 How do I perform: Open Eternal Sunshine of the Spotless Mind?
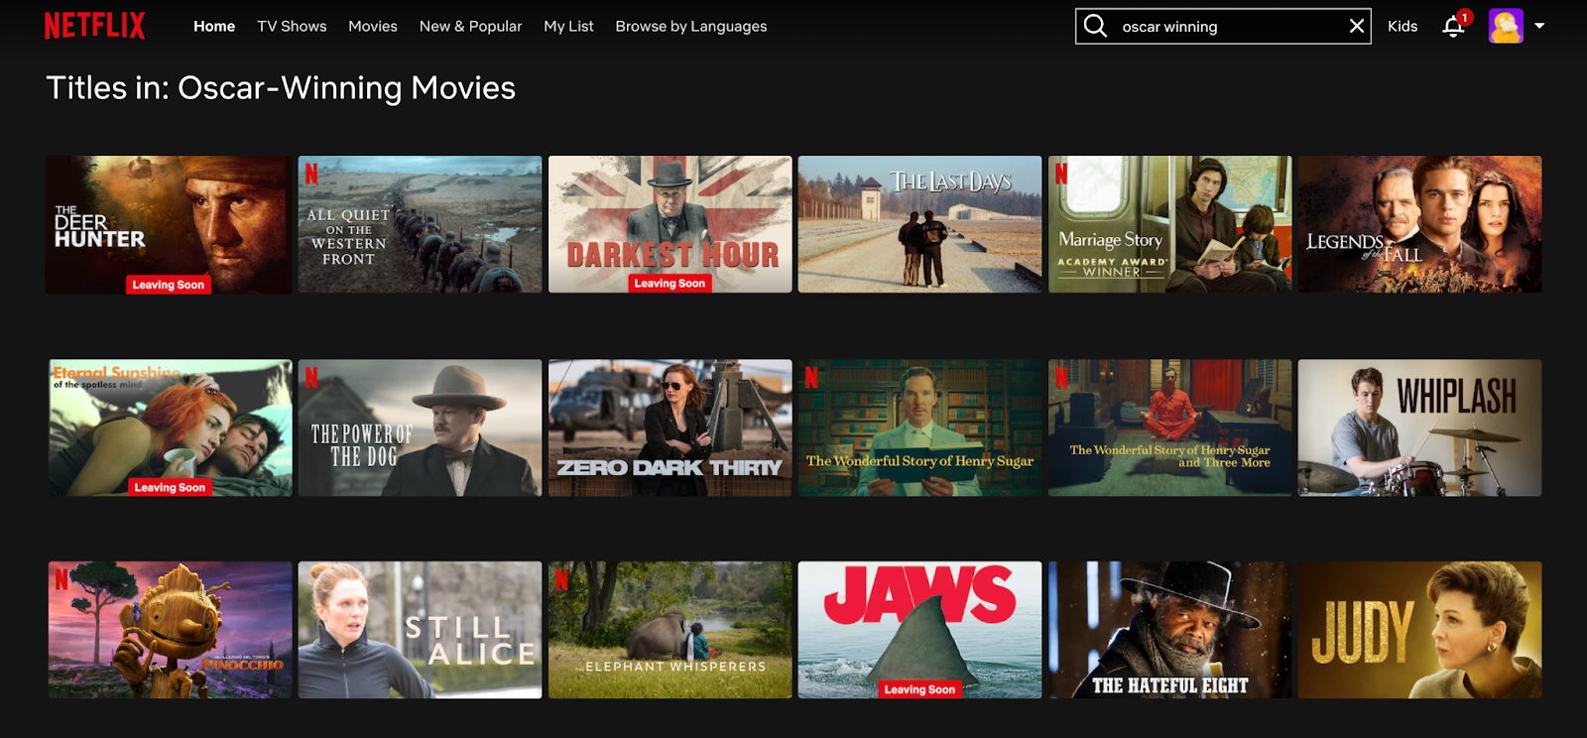[171, 428]
